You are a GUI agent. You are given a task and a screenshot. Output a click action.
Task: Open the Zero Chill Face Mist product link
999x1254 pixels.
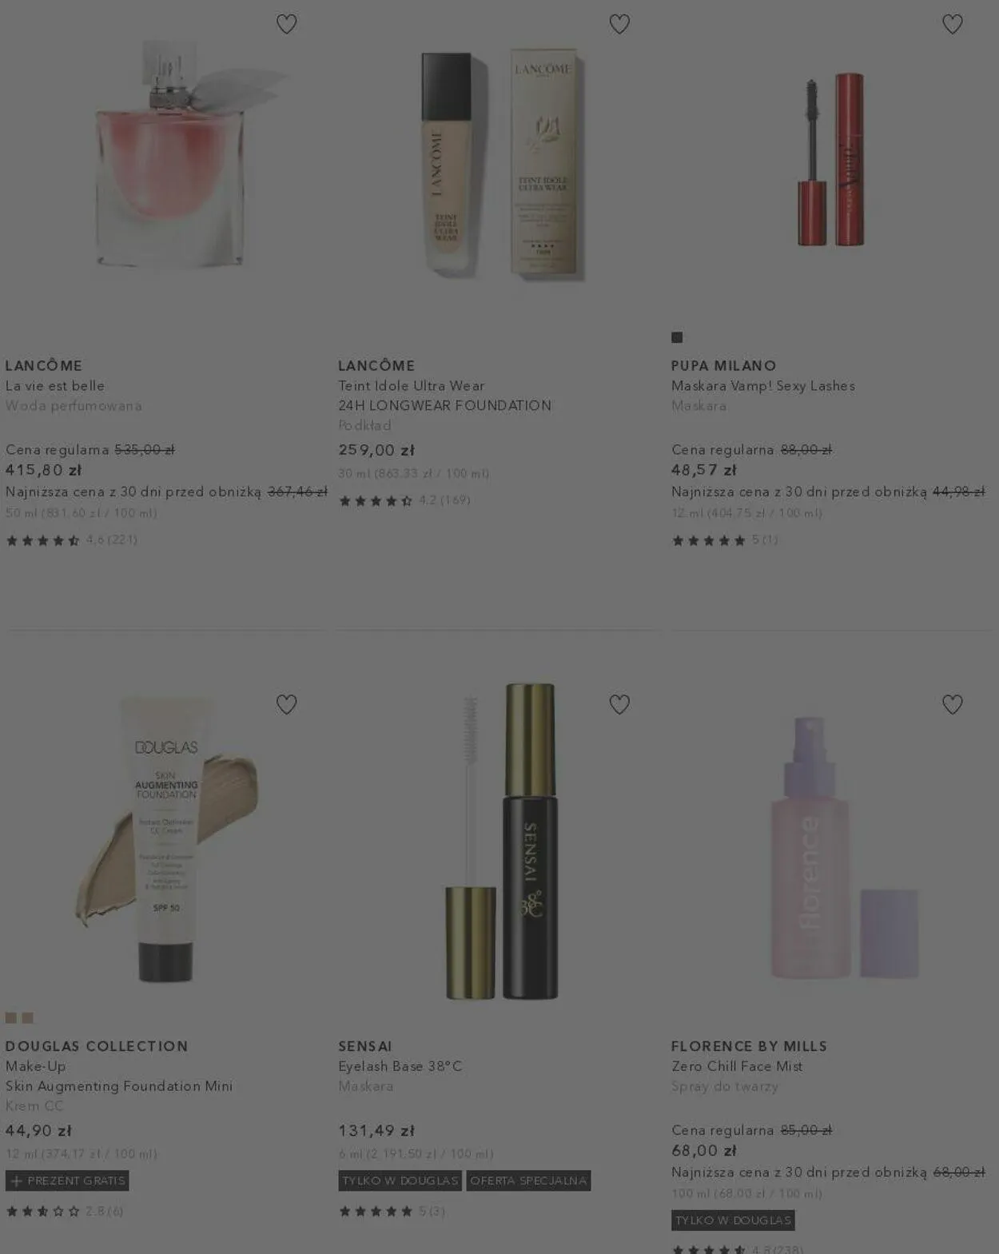coord(737,1066)
